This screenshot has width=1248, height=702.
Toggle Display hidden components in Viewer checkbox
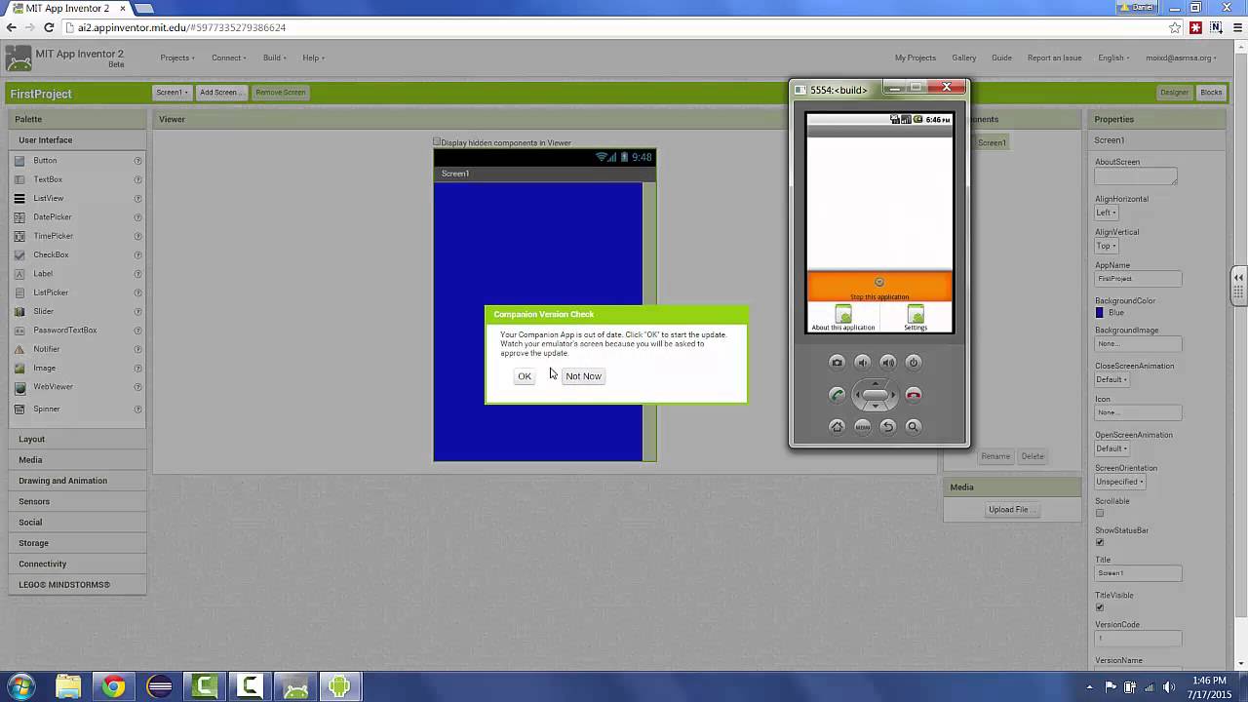pyautogui.click(x=437, y=142)
